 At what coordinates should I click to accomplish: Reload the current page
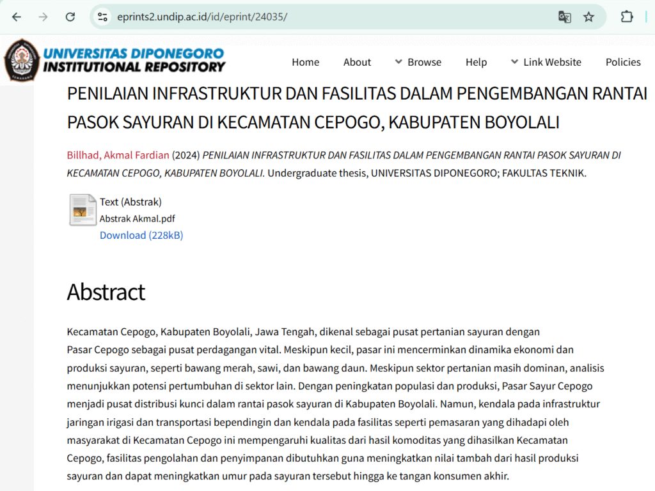[x=70, y=17]
